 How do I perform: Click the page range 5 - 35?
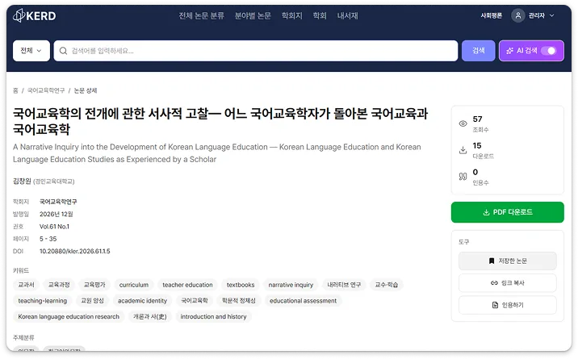point(48,240)
